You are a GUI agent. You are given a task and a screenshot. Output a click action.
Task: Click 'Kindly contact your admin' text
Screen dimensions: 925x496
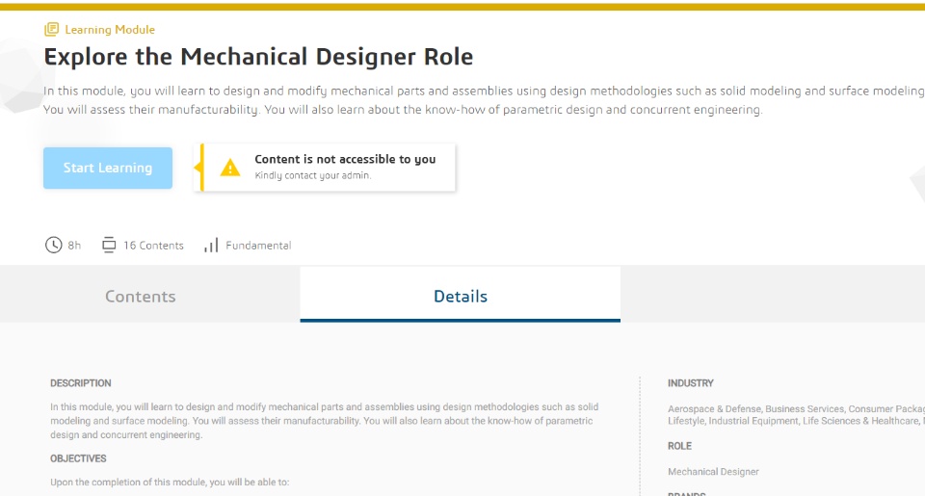click(x=312, y=176)
